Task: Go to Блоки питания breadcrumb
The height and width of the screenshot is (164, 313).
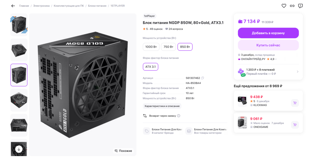Action: tap(97, 6)
